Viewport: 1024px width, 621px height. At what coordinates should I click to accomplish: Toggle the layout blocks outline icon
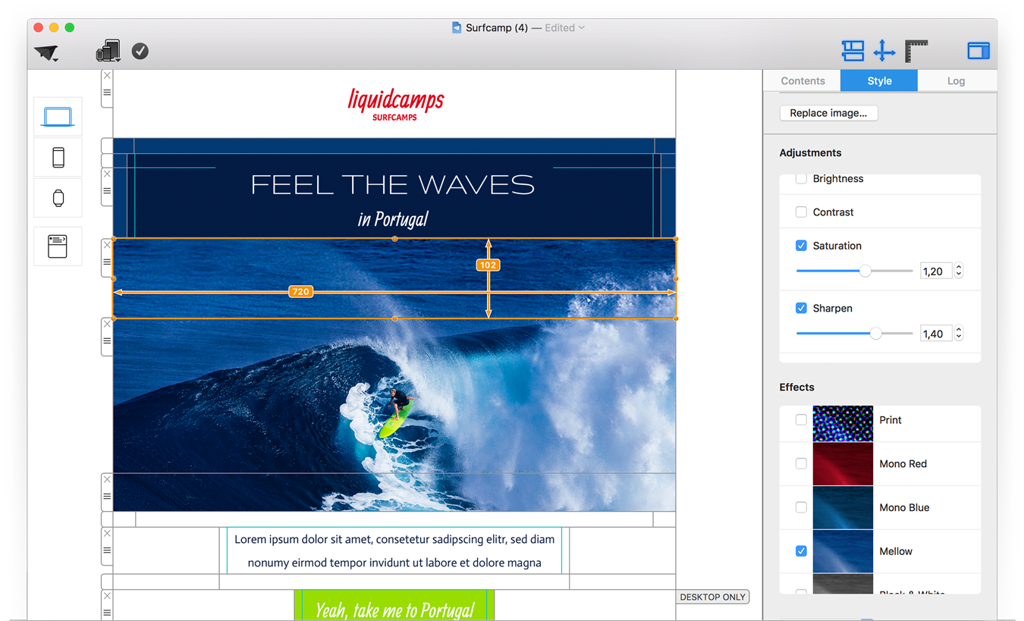pyautogui.click(x=853, y=51)
